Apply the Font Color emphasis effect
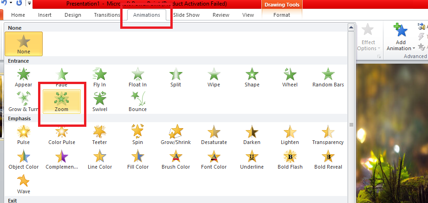Screen dimensions: 428x203 pyautogui.click(x=214, y=159)
